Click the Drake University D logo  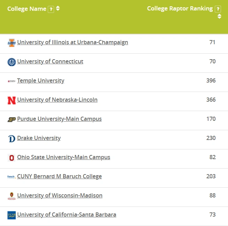pyautogui.click(x=12, y=139)
